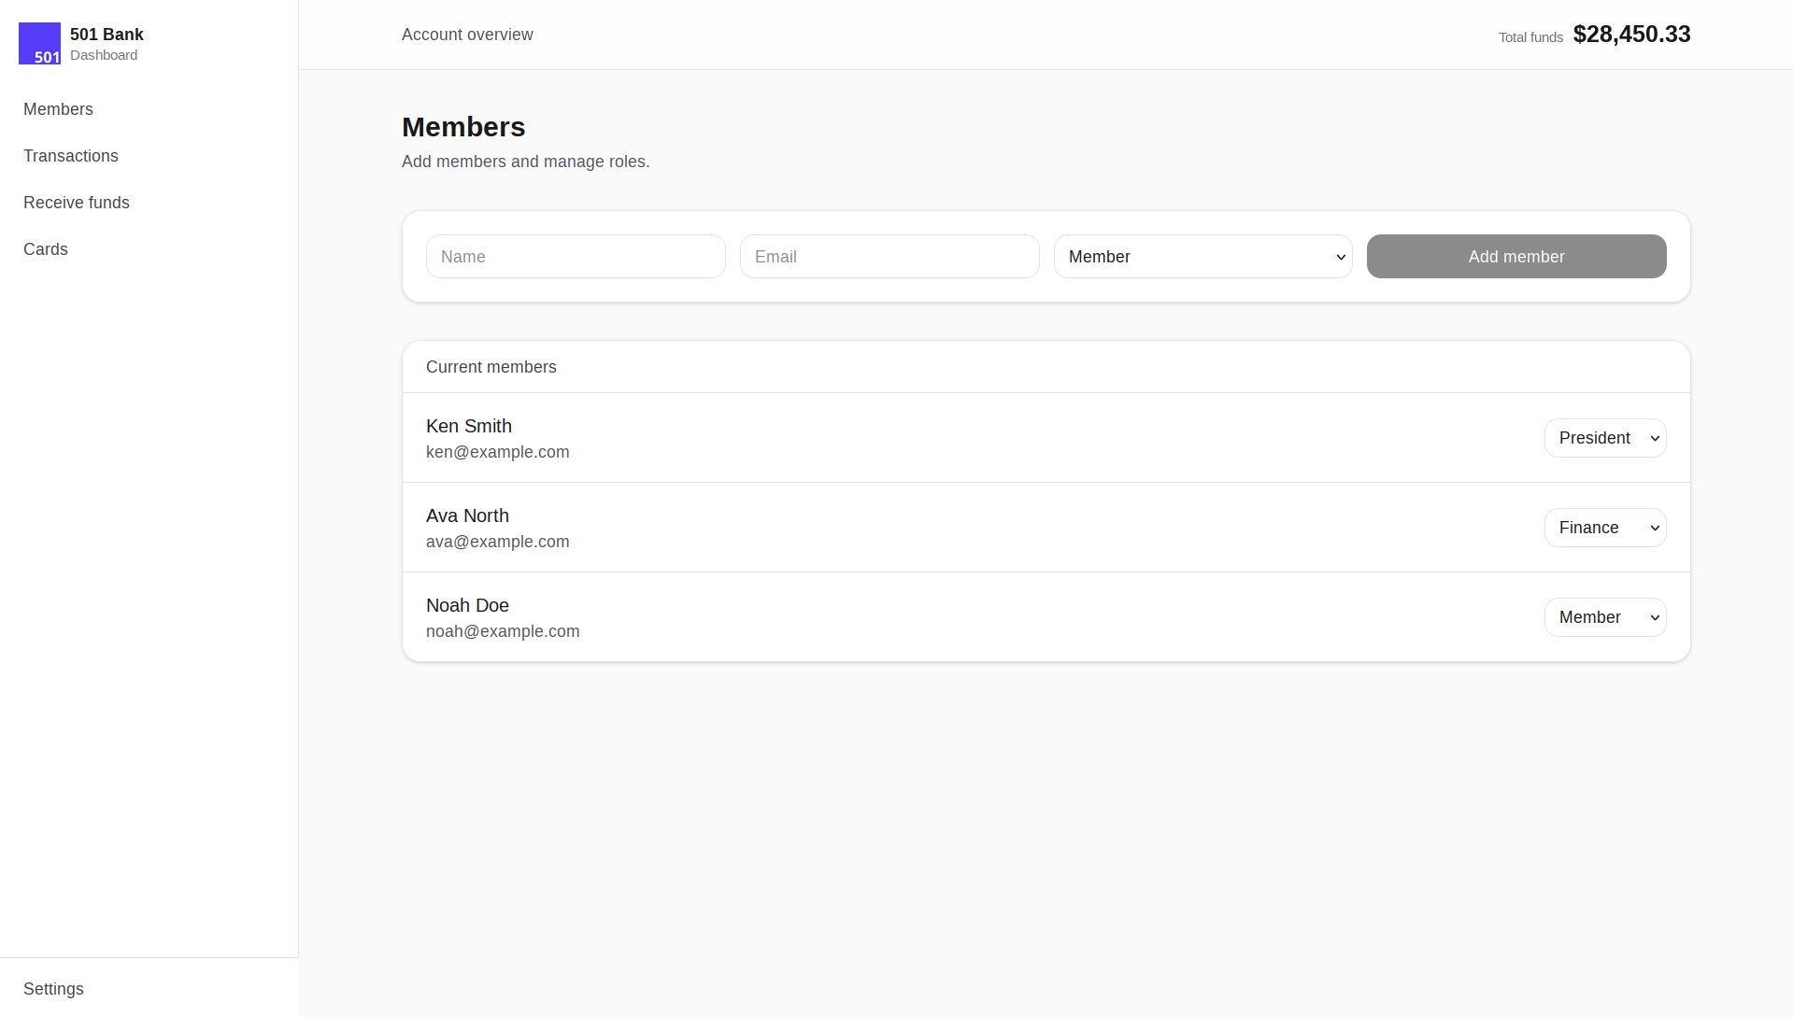Click the Current members header
This screenshot has width=1793, height=1017.
click(491, 367)
